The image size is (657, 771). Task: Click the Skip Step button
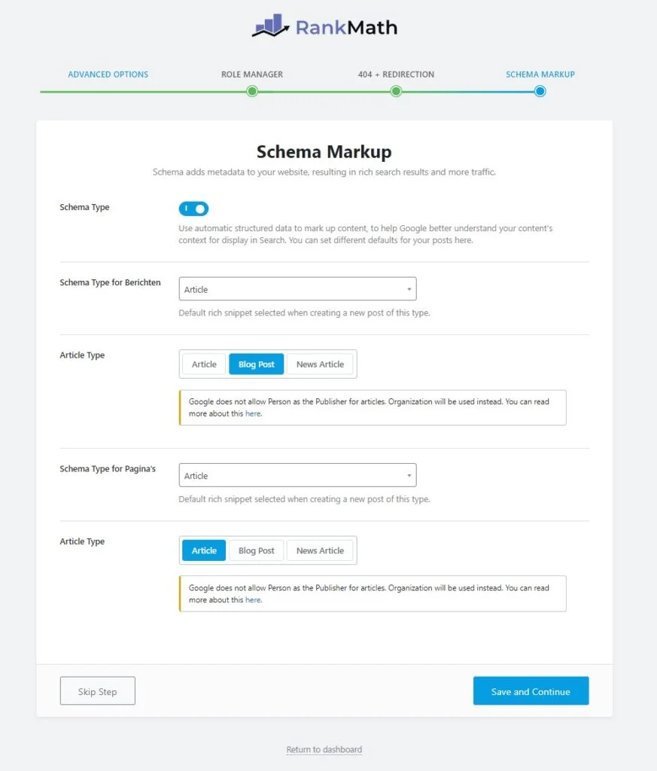click(x=97, y=691)
